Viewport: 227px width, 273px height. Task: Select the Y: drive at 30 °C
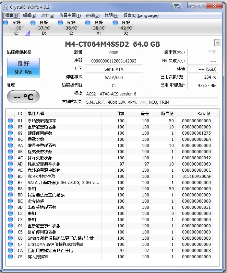[x=99, y=28]
